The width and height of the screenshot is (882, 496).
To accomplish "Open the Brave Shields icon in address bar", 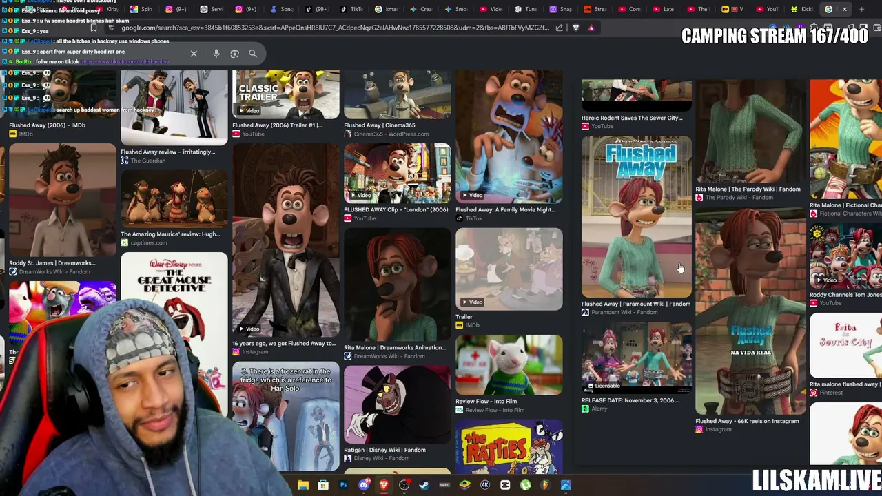I will [x=575, y=28].
